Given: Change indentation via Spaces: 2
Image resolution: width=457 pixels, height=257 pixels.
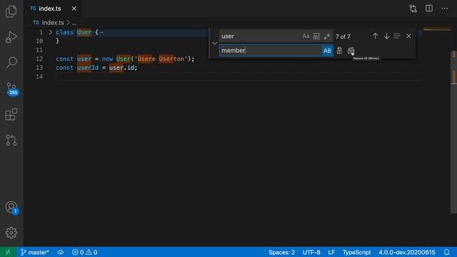Looking at the screenshot, I should pos(281,252).
